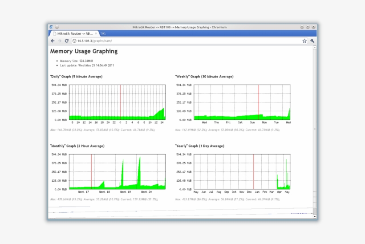Click the scrollbar down arrow
Viewport: 365px width, 244px height.
tap(315, 216)
